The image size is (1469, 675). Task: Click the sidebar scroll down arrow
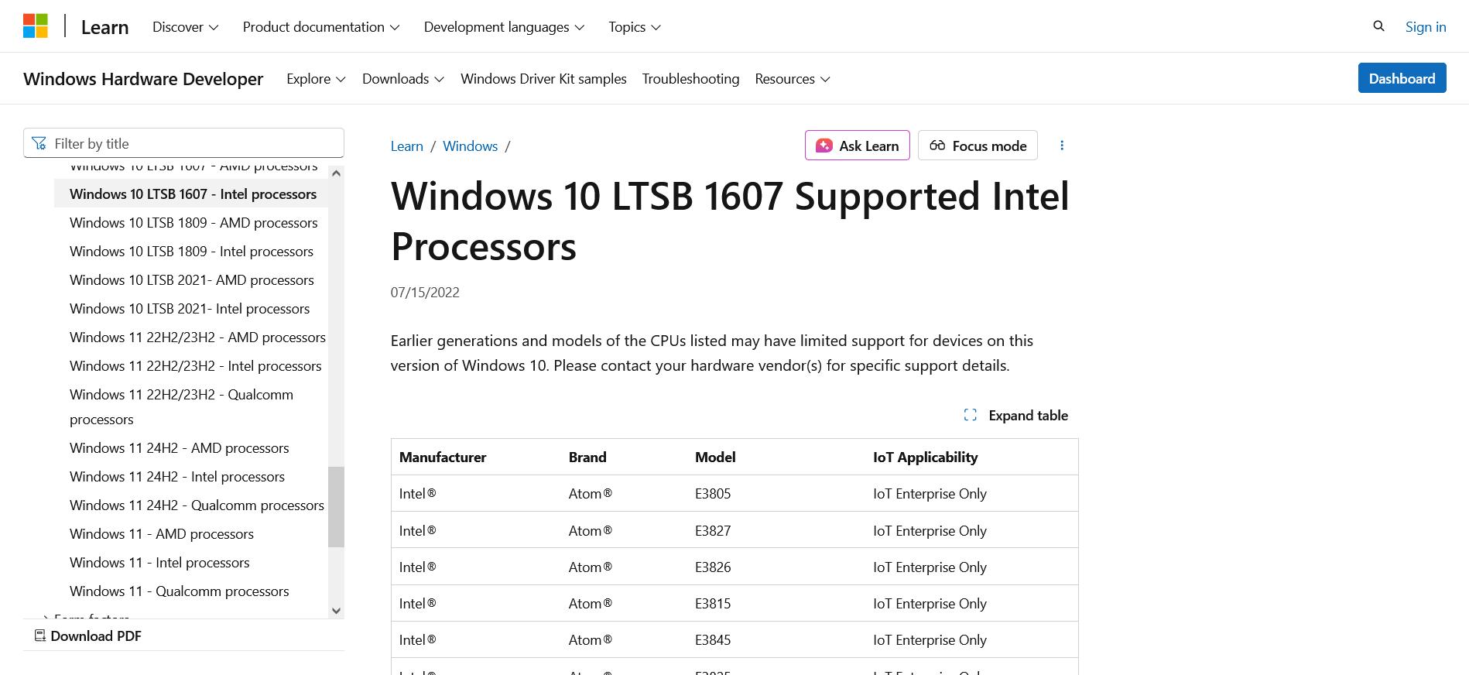(x=336, y=610)
